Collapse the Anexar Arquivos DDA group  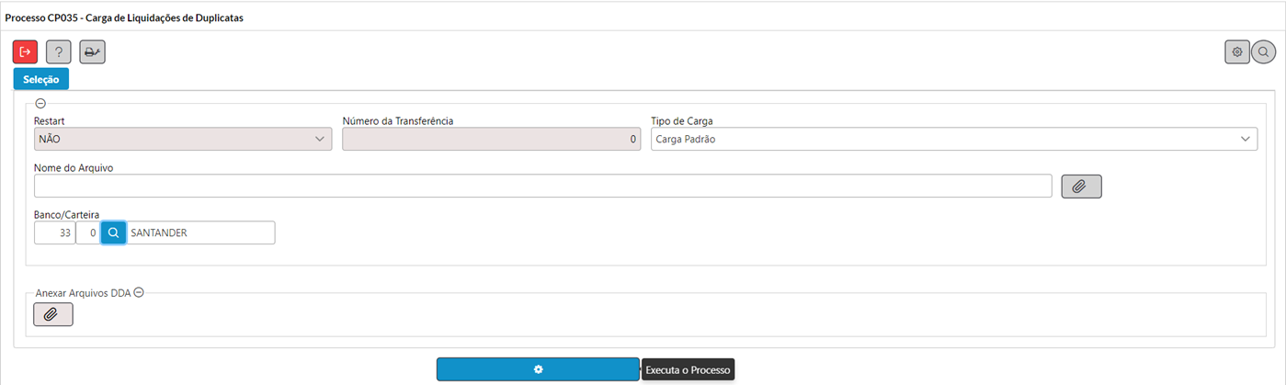coord(139,292)
